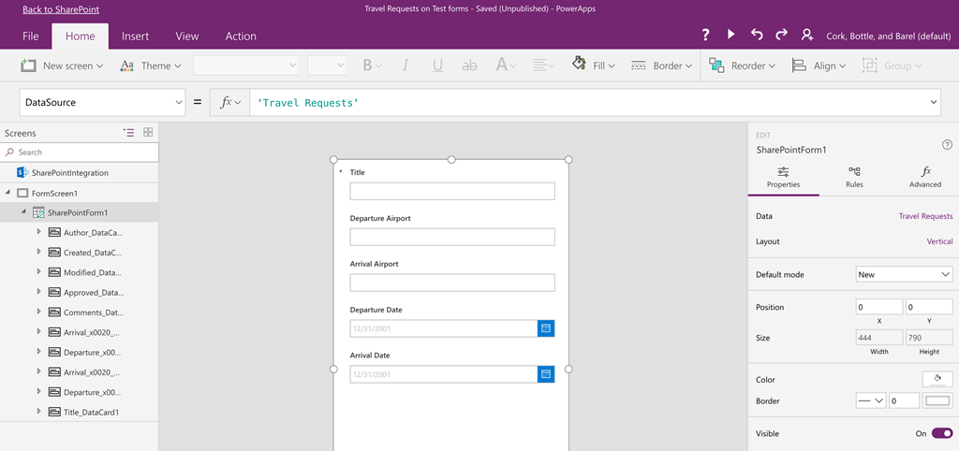Click the Departure Airport text input
The width and height of the screenshot is (959, 451).
452,237
